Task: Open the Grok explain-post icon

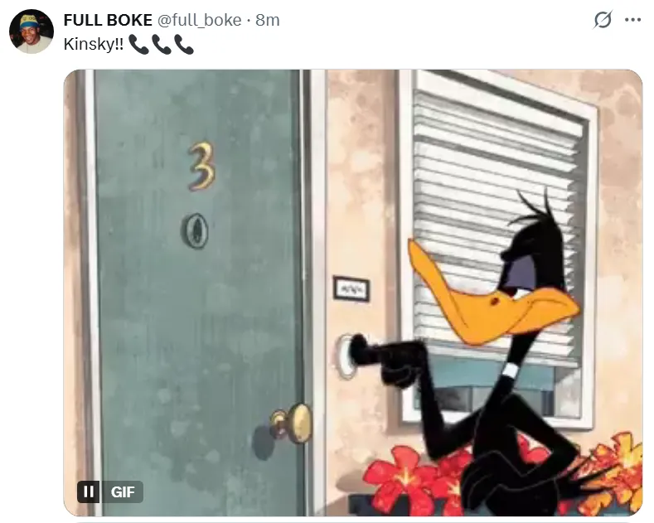Action: [x=603, y=20]
